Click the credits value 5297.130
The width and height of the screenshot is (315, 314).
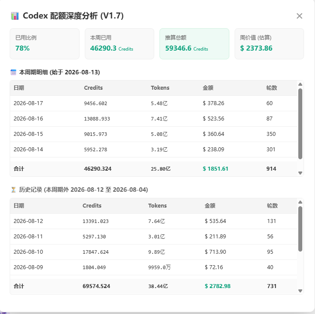[x=94, y=237]
